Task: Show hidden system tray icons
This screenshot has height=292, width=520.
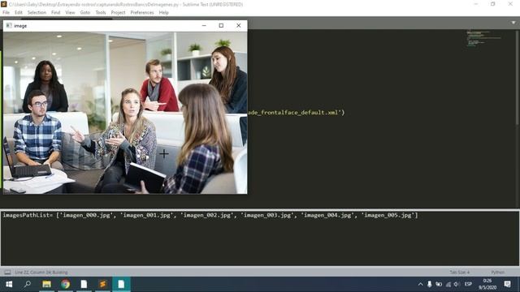Action: pos(421,284)
